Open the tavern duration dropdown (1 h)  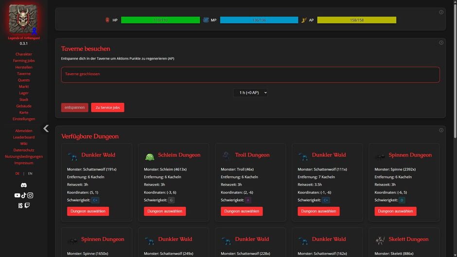click(x=250, y=93)
